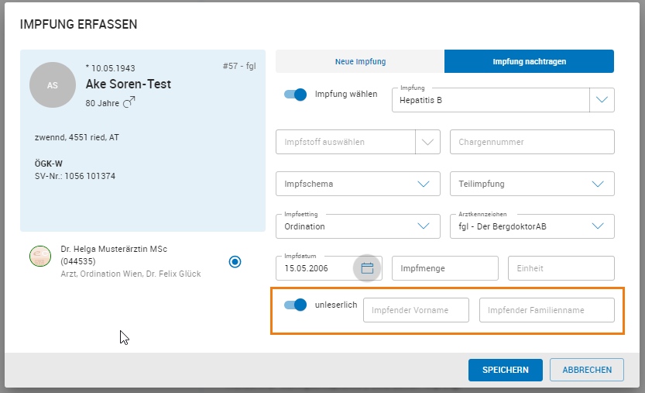Expand the Impfung Hepatitis B dropdown

pos(602,100)
